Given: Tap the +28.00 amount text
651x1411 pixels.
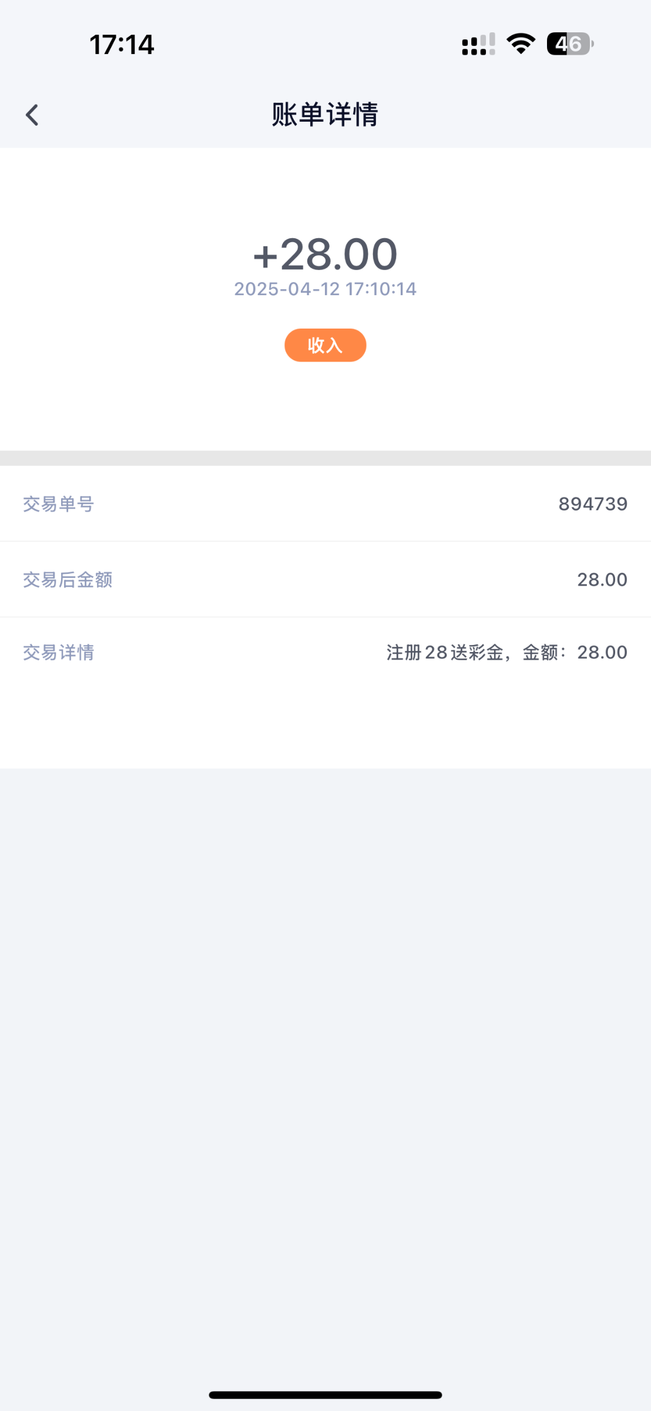Looking at the screenshot, I should click(325, 255).
